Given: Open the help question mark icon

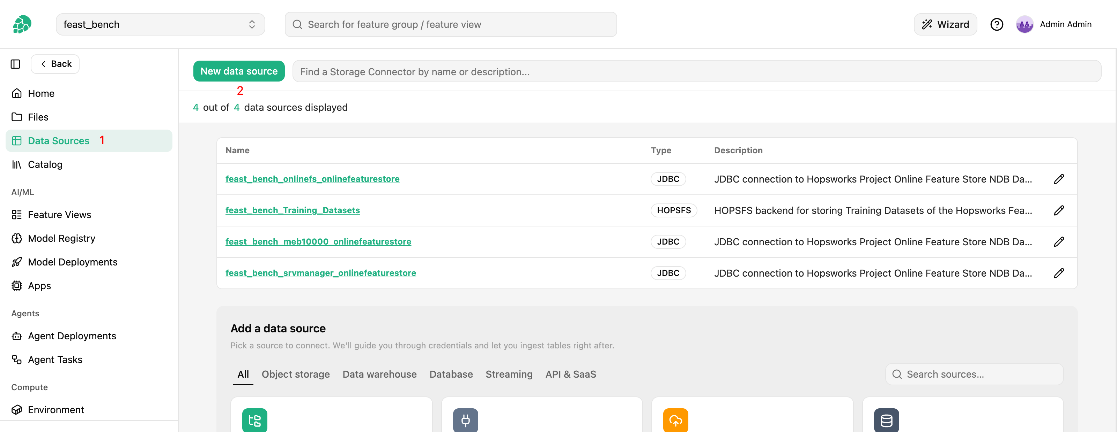Looking at the screenshot, I should (997, 24).
